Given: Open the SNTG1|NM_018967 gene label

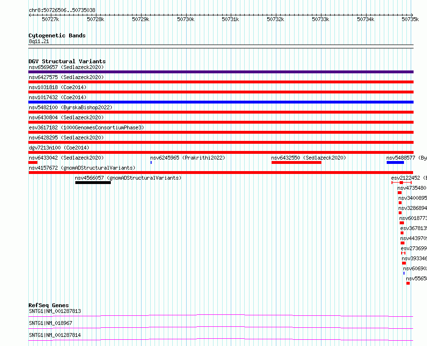Looking at the screenshot, I should point(51,323).
